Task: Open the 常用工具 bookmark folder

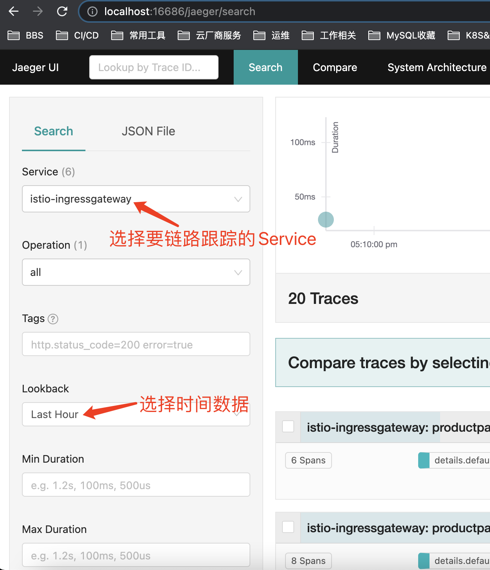Action: point(138,36)
